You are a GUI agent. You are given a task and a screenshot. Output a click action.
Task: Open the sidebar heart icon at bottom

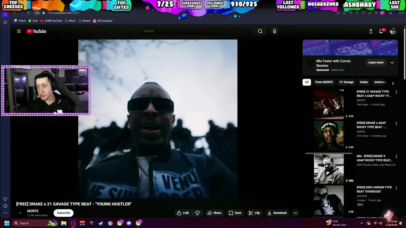point(5,199)
